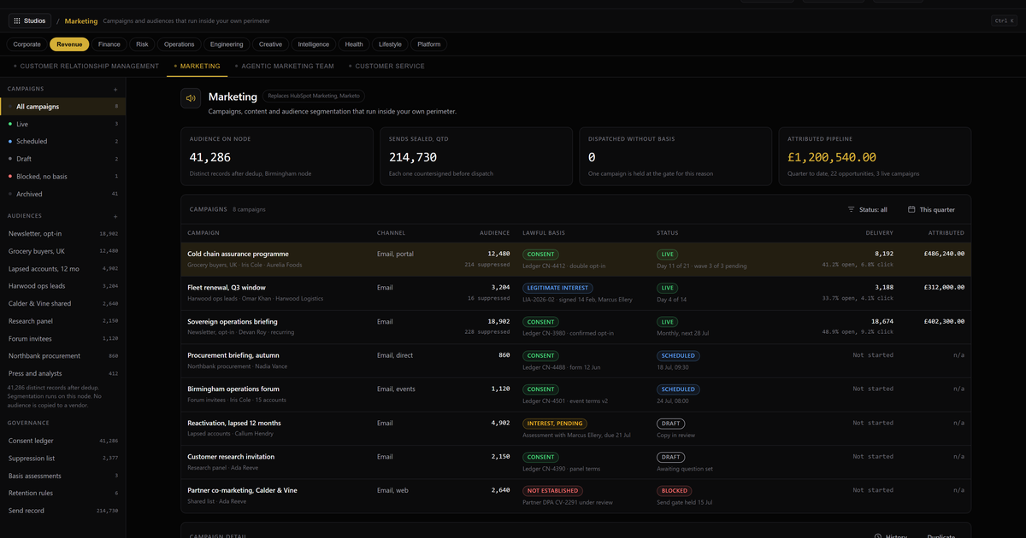
Task: Switch to Customer Service tab
Action: (x=386, y=66)
